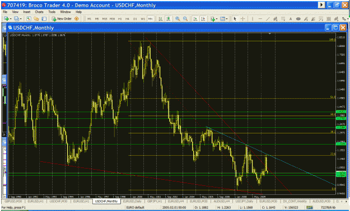Switch chart to M1 timeframe
This screenshot has height=211, width=350.
point(89,19)
